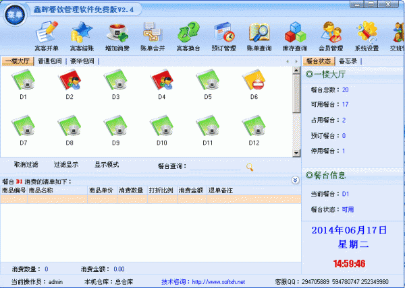
Task: Open the softxh.net support link
Action: click(218, 282)
